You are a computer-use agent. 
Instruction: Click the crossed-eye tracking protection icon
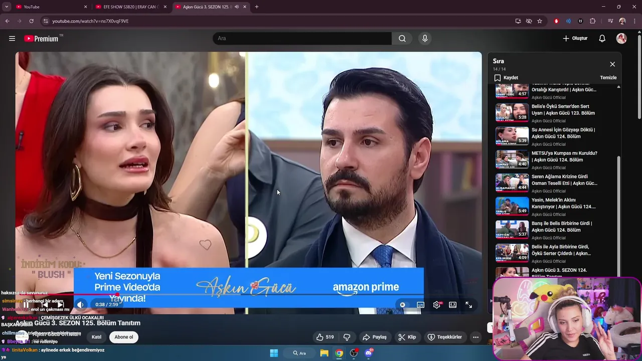pos(529,21)
